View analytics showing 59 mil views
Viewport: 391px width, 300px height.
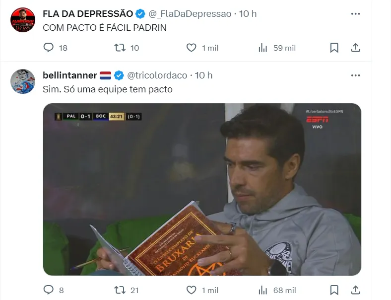click(277, 48)
